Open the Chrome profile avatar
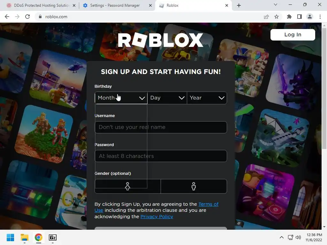327x245 pixels. click(x=310, y=17)
